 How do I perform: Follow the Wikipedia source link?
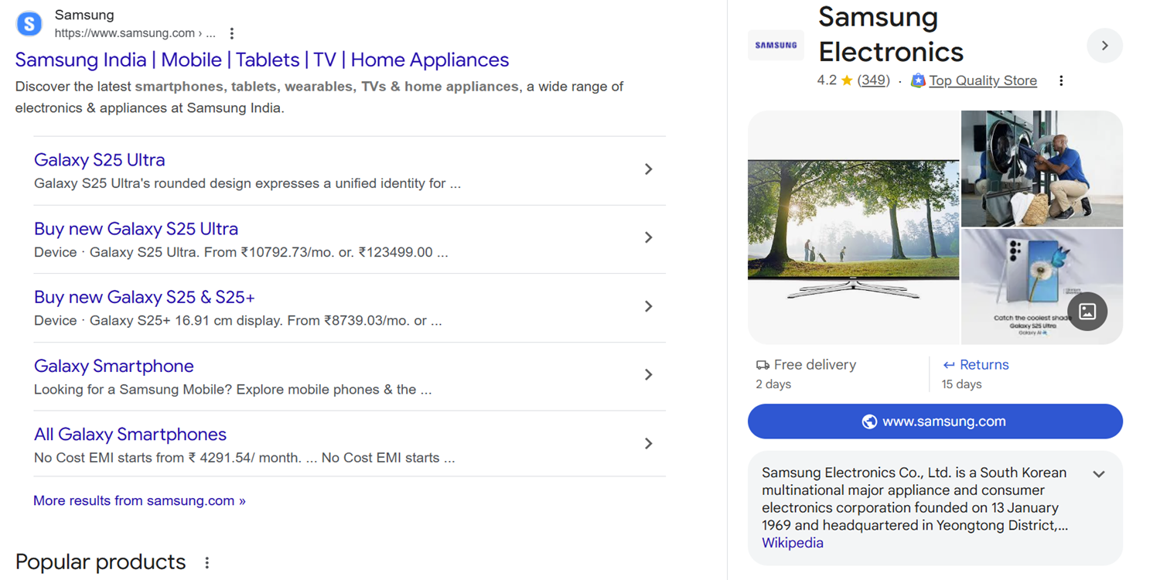792,543
